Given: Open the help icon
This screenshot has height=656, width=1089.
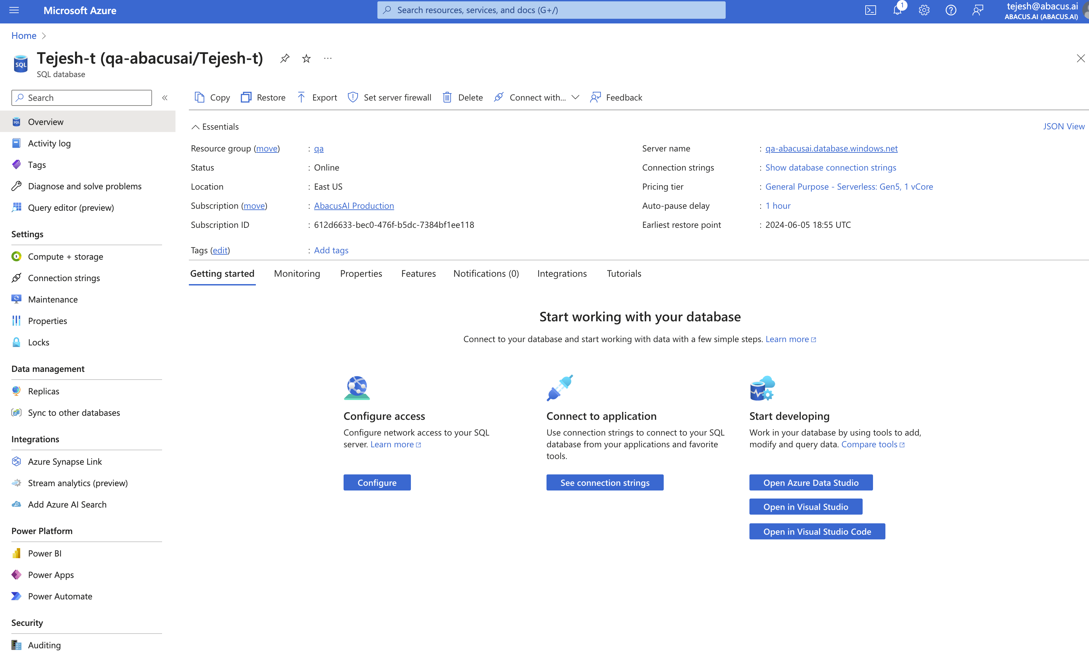Looking at the screenshot, I should tap(950, 10).
